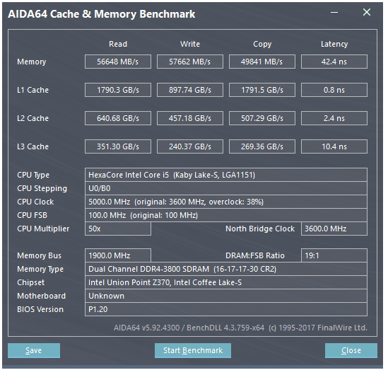
Task: Select the Memory Latency value 42.4 ns
Action: [334, 62]
